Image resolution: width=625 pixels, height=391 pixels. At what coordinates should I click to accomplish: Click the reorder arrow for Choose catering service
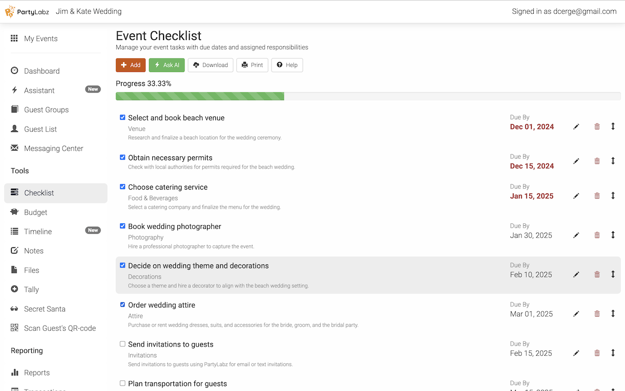[613, 195]
